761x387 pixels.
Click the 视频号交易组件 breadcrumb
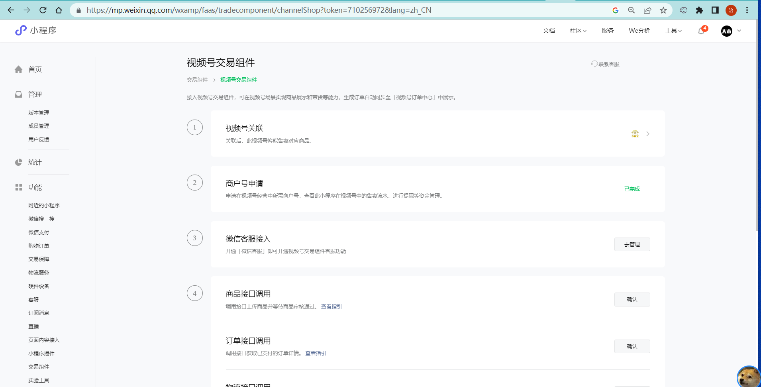239,80
